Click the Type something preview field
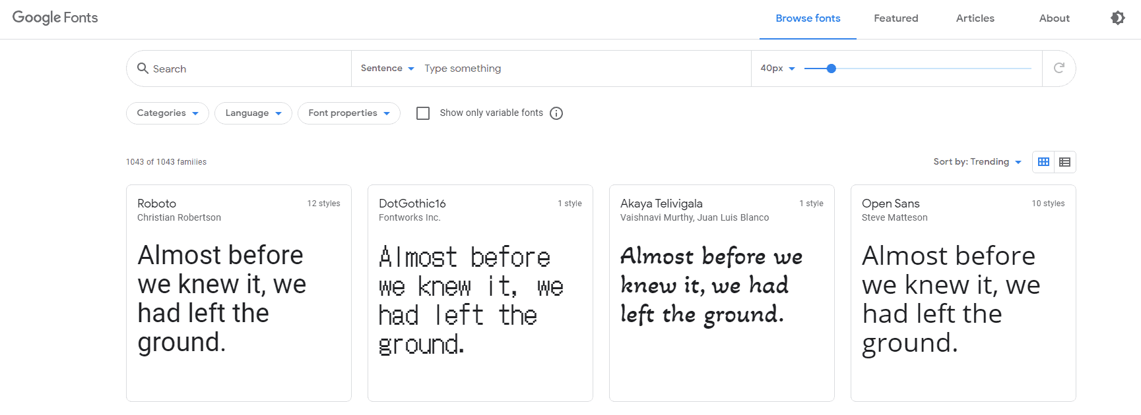 (581, 69)
